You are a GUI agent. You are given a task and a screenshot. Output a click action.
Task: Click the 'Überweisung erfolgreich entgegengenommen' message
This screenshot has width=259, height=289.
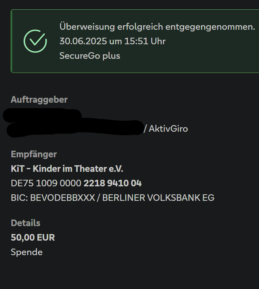[157, 27]
